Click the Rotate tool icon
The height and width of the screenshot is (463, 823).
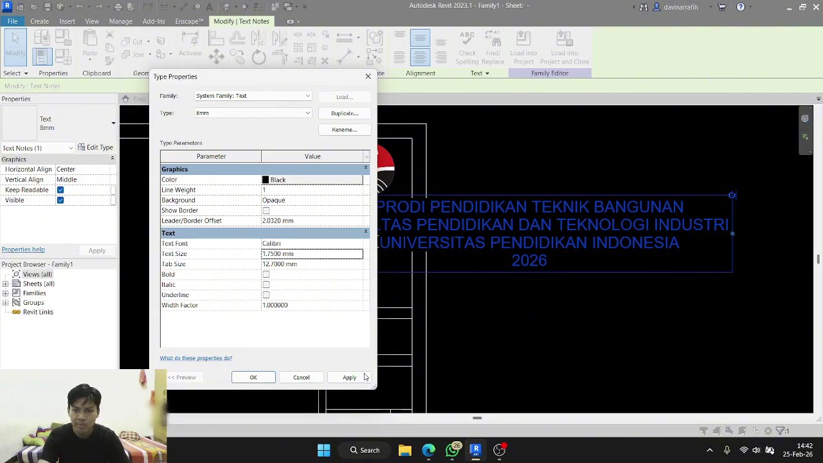point(258,57)
